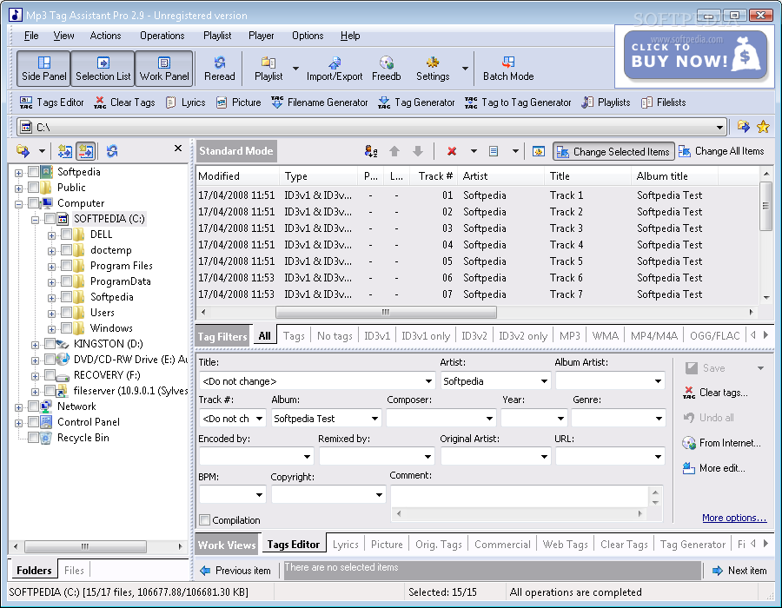Click the file list horizontal scrollbar thumb
Image resolution: width=782 pixels, height=608 pixels.
click(x=386, y=312)
